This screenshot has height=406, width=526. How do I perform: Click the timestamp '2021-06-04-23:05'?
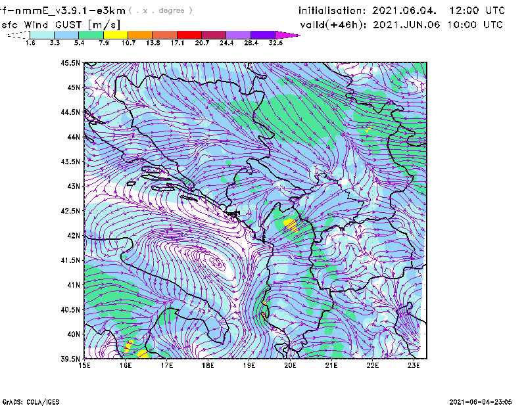point(481,401)
